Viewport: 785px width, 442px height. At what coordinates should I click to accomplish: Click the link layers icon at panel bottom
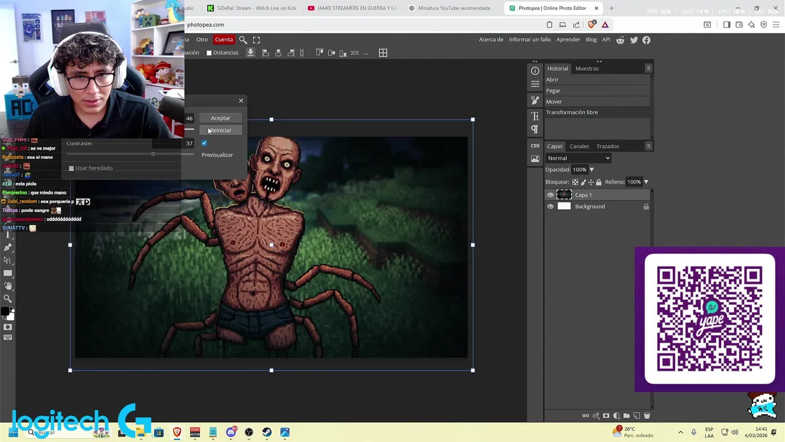[x=586, y=416]
